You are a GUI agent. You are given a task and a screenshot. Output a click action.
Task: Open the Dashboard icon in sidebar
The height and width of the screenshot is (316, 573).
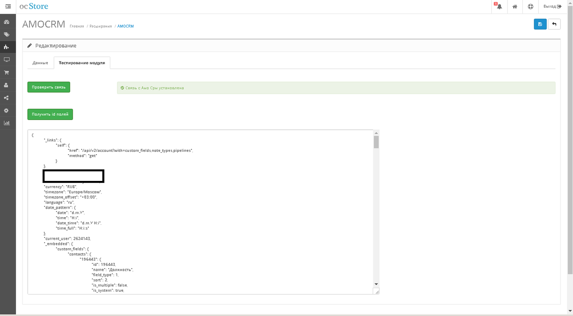7,22
